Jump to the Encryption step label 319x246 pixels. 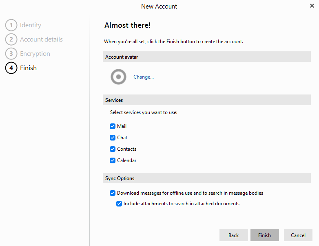pos(35,54)
